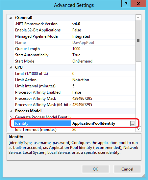Click the 1000 queue length value
Image resolution: width=148 pixels, height=180 pixels.
(76, 49)
